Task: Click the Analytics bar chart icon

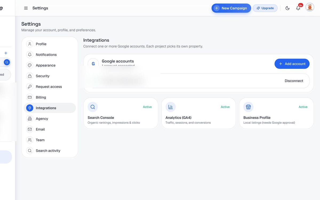Action: tap(170, 107)
